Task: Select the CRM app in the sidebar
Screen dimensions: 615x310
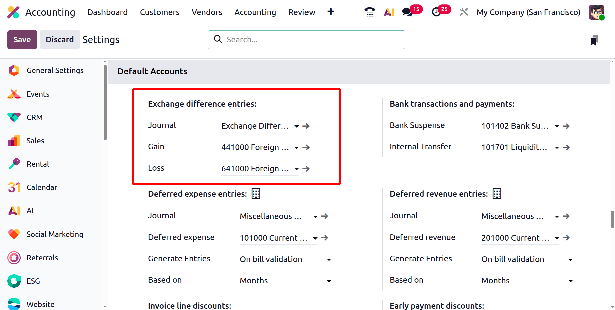Action: (34, 117)
